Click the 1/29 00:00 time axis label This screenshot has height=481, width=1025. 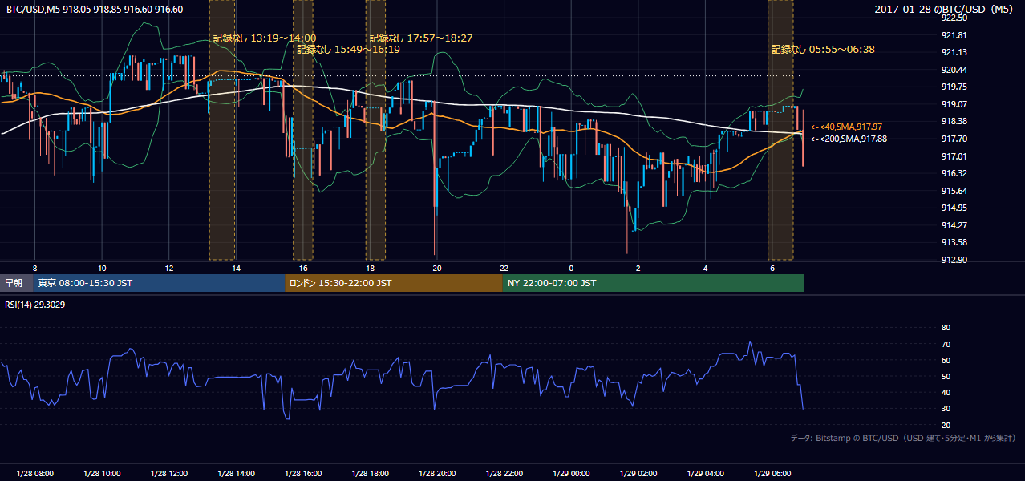(571, 474)
